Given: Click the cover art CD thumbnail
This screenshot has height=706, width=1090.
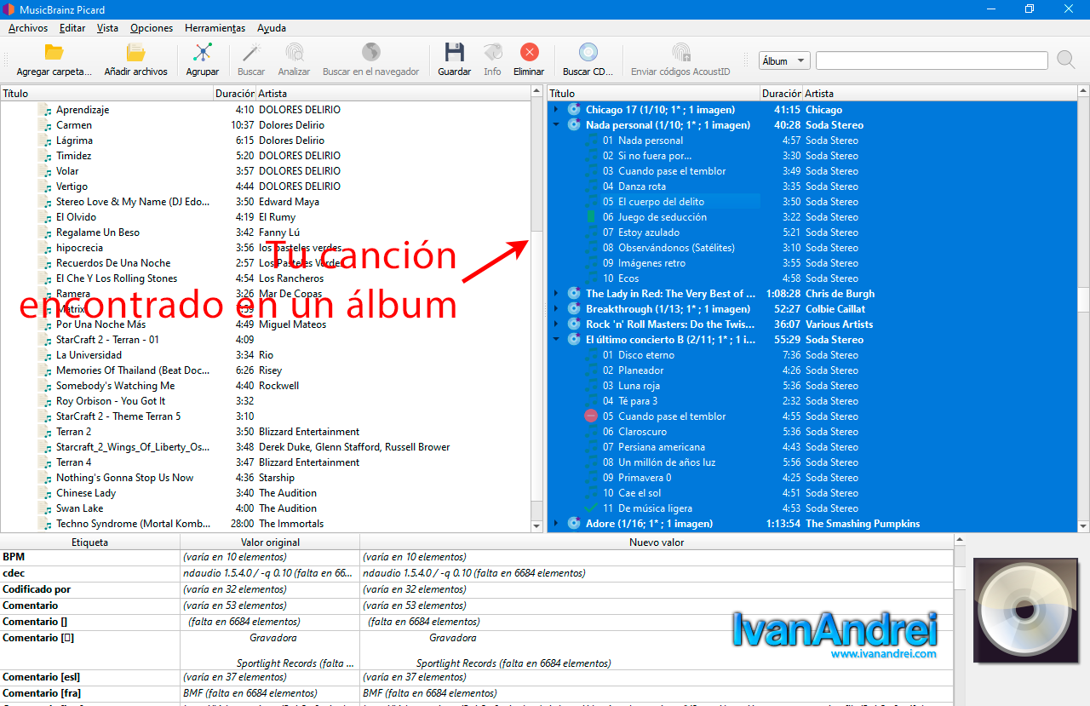Looking at the screenshot, I should click(1025, 611).
